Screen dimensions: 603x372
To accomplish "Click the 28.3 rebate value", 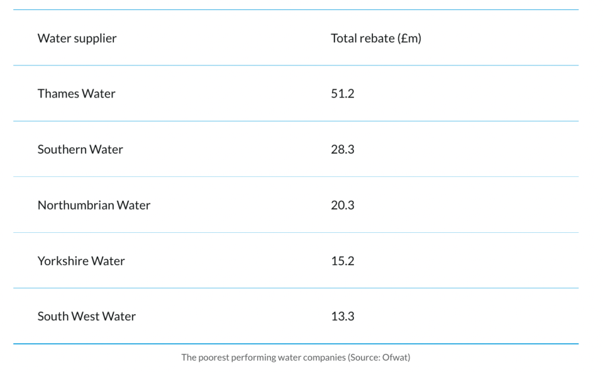I will (x=343, y=150).
